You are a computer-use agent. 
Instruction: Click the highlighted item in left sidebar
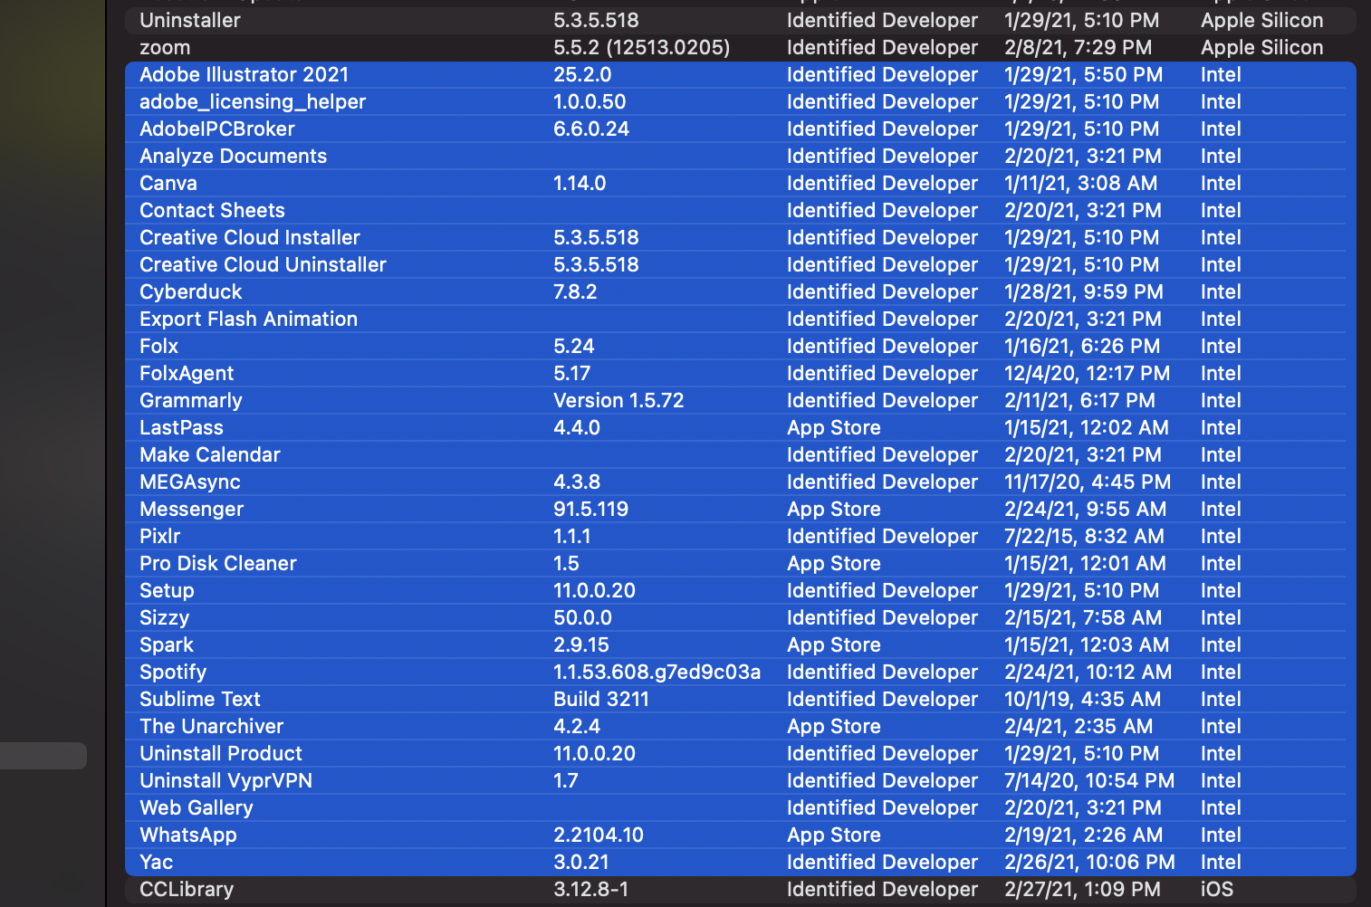pyautogui.click(x=43, y=756)
